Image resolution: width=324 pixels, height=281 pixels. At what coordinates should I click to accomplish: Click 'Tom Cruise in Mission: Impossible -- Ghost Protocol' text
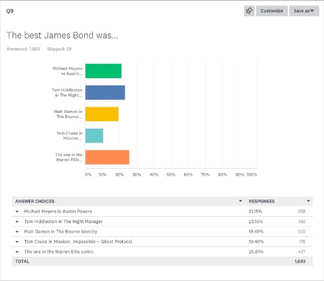[x=78, y=242]
